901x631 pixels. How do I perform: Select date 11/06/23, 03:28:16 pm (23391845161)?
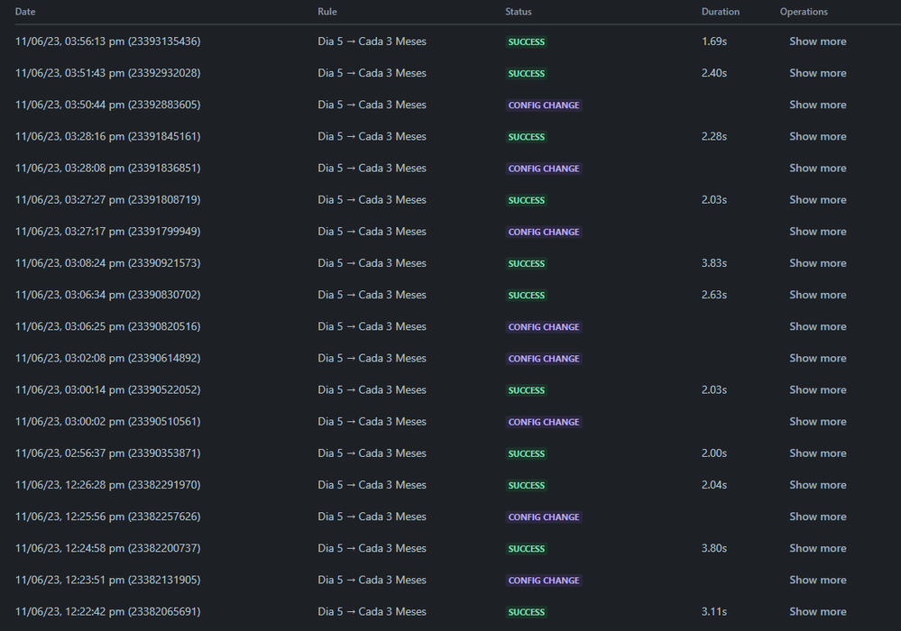(107, 136)
